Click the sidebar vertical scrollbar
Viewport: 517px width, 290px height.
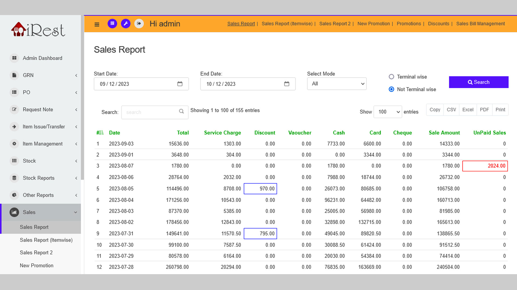[82, 97]
